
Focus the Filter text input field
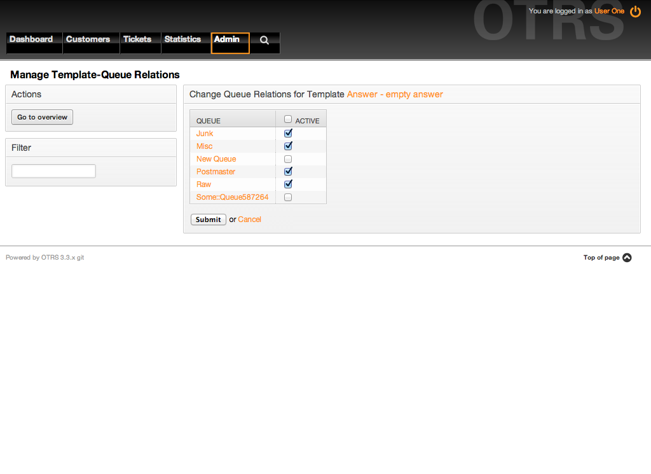pos(54,171)
